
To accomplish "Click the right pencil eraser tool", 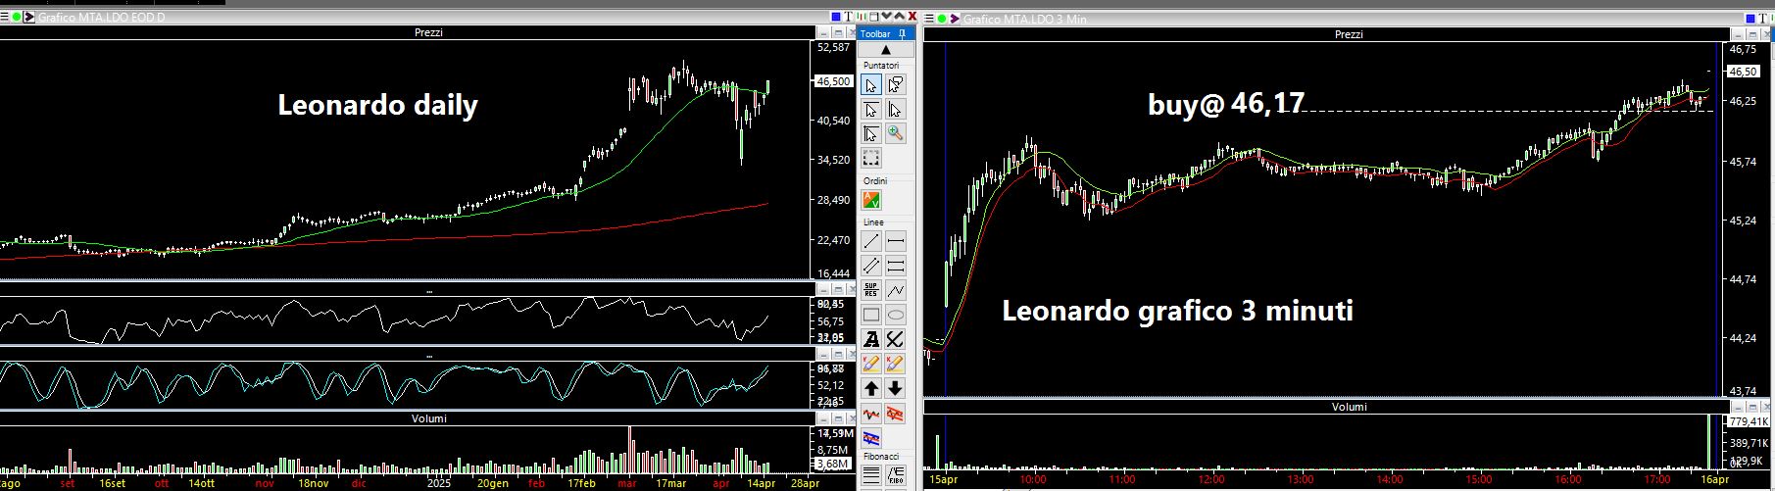I will point(895,364).
